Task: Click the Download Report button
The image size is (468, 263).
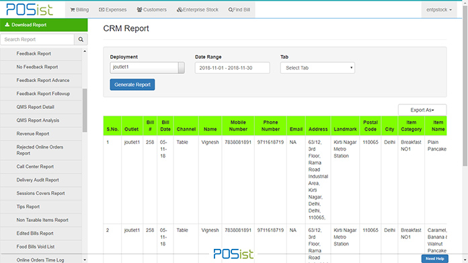Action: (44, 25)
